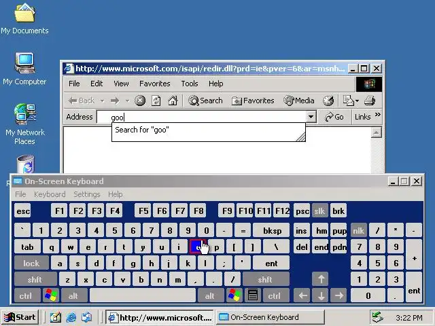Open the Back button history dropdown

(103, 101)
